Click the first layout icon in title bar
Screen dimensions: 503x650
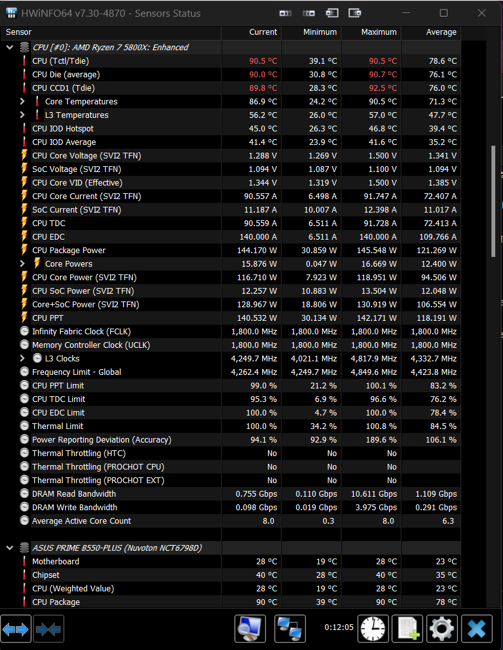point(285,14)
